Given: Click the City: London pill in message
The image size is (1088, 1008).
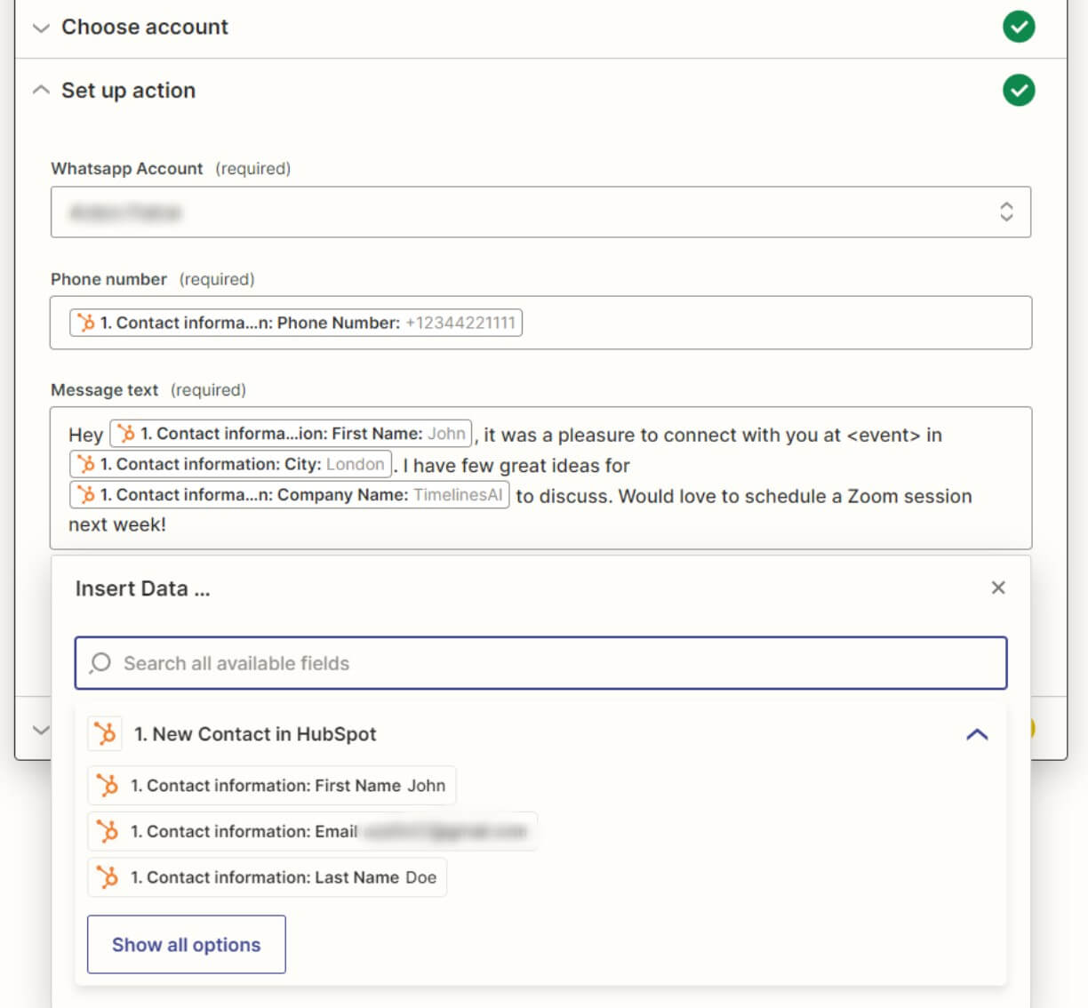Looking at the screenshot, I should point(231,464).
